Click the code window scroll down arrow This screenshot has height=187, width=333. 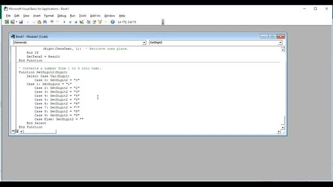(x=283, y=127)
